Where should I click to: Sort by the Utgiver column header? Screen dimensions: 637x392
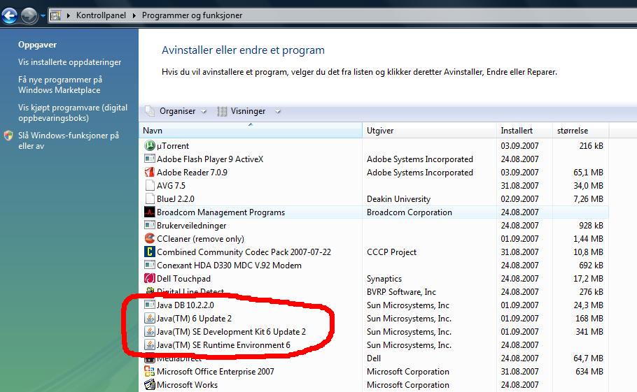(429, 131)
